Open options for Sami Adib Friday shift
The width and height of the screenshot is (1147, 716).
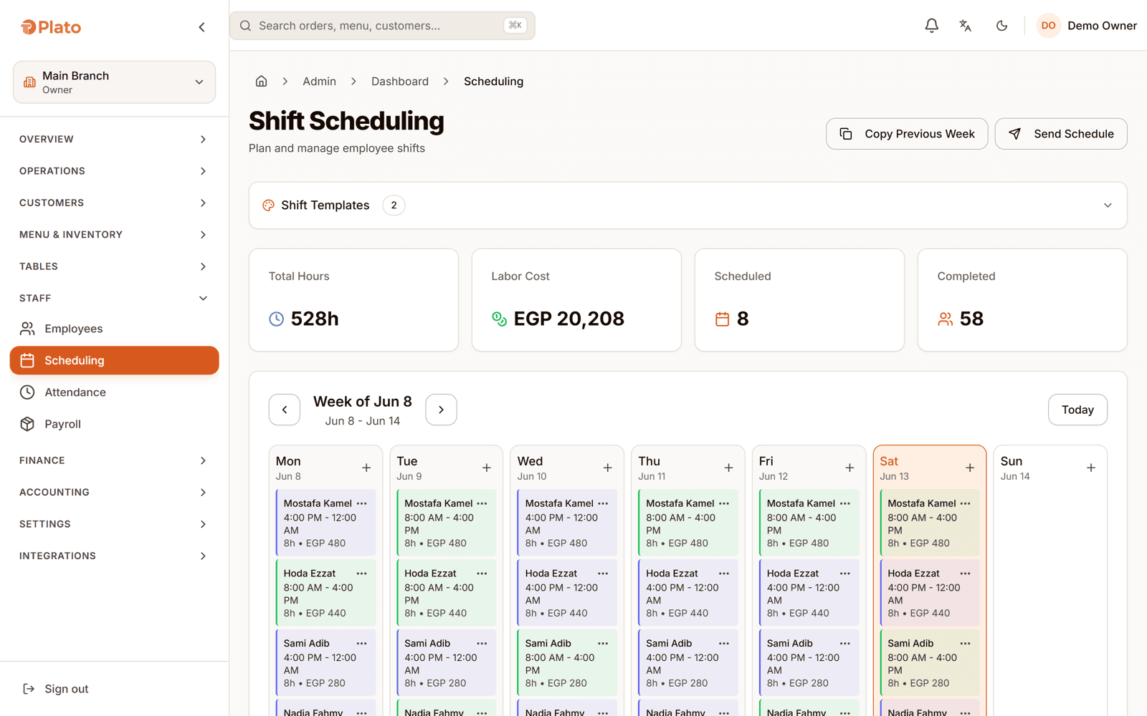(x=845, y=644)
